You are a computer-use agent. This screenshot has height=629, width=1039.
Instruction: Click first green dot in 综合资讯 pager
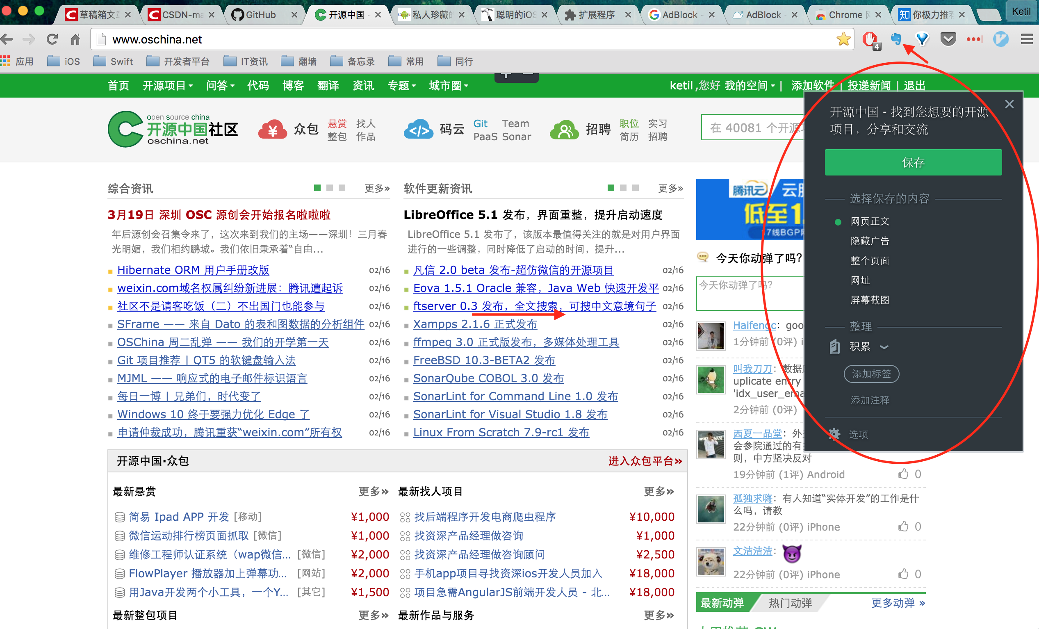(317, 188)
